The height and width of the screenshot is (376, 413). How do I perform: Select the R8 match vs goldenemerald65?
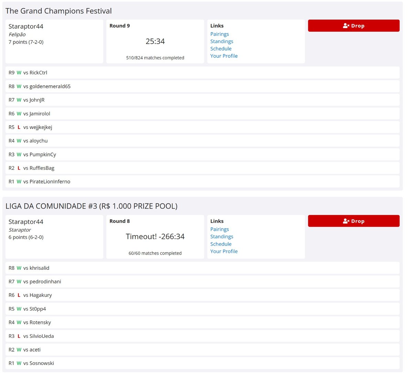click(202, 86)
